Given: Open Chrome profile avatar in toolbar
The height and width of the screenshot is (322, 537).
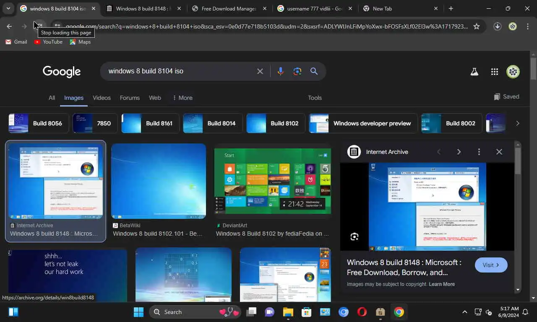Looking at the screenshot, I should [513, 26].
